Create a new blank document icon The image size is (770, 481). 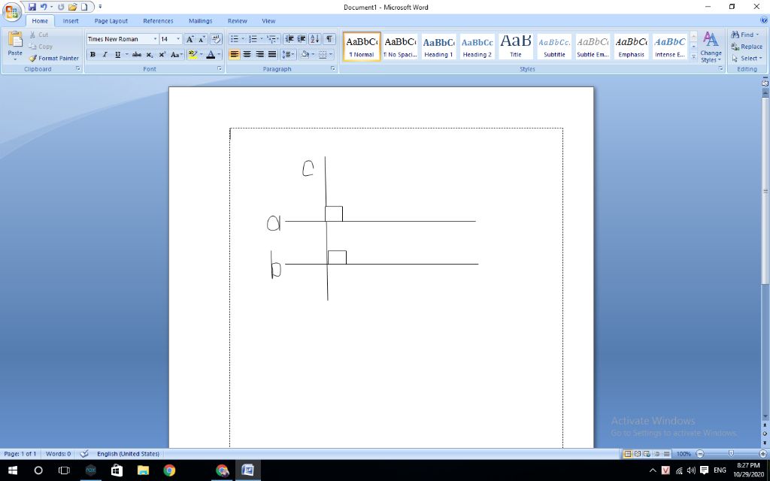pyautogui.click(x=84, y=7)
